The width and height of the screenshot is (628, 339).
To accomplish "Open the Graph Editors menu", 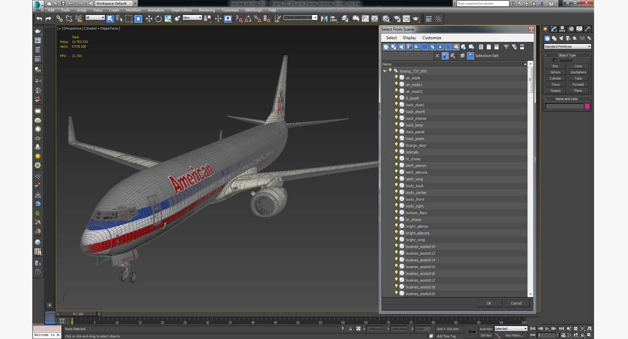I will click(182, 10).
